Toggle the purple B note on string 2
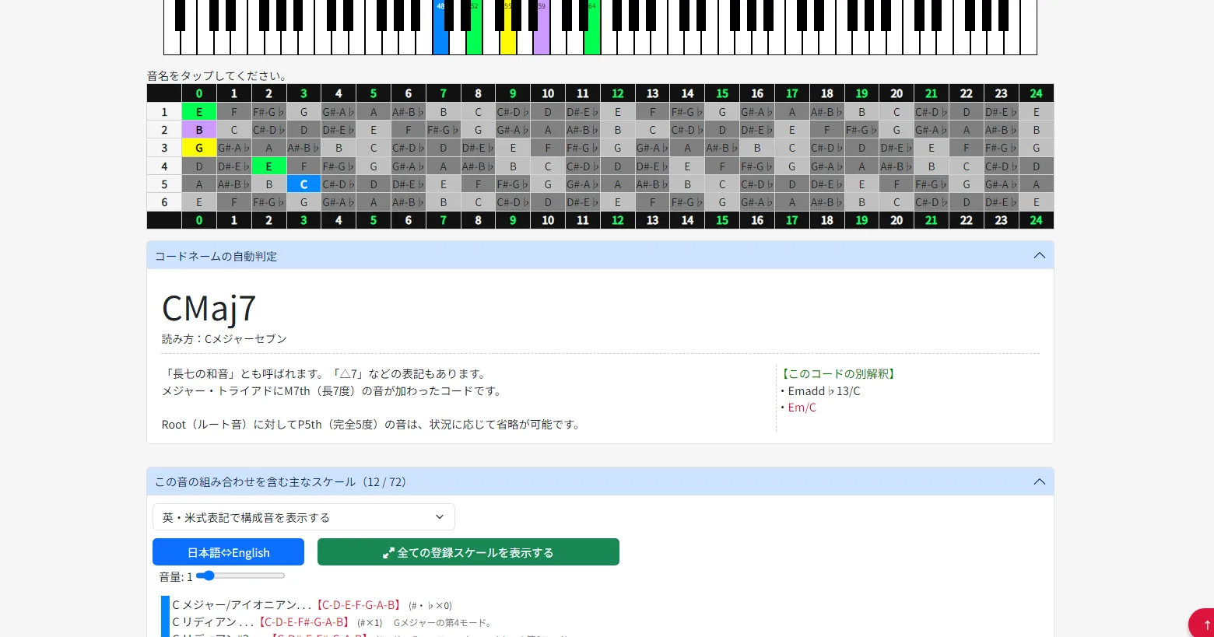This screenshot has width=1214, height=637. (x=199, y=130)
